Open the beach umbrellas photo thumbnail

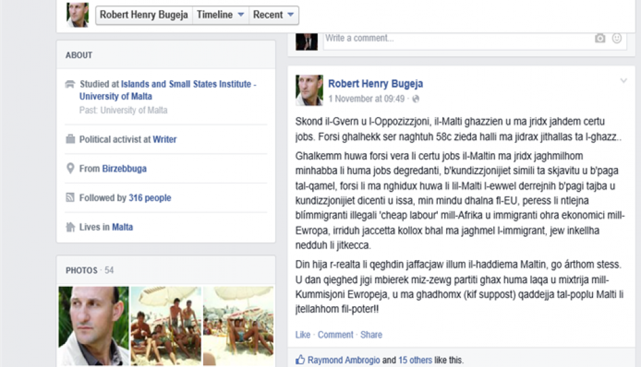(238, 326)
